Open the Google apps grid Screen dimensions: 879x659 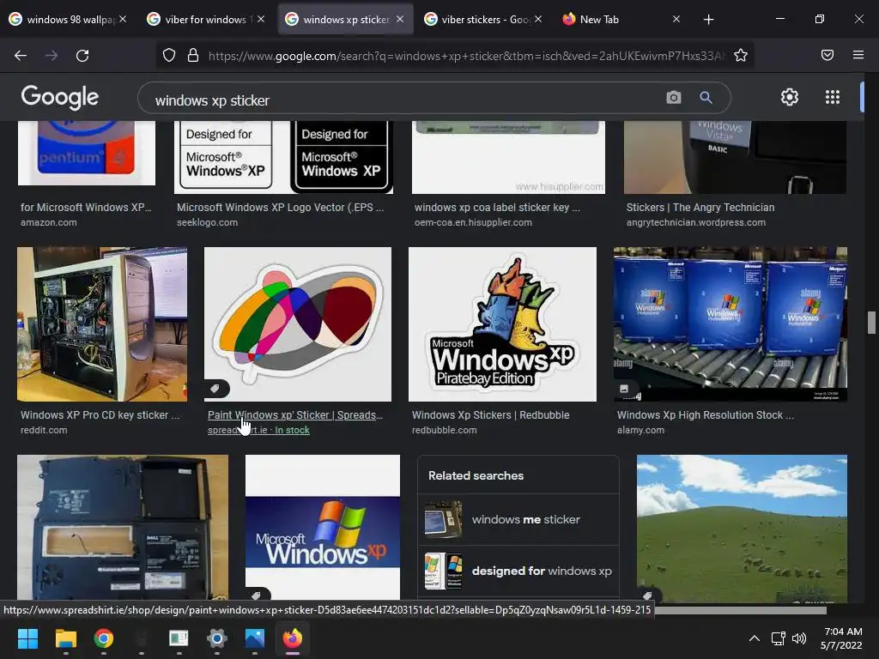[833, 97]
